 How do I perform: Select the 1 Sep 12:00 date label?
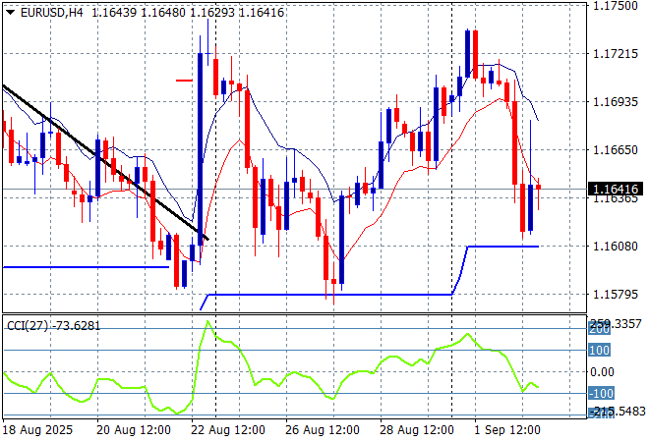point(507,430)
